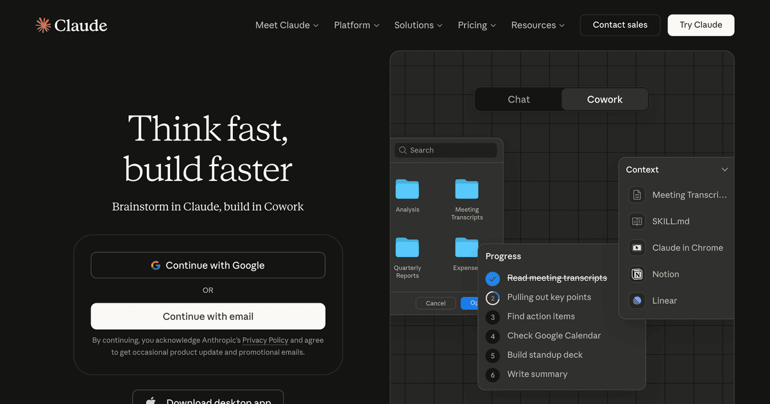Viewport: 770px width, 404px height.
Task: Click Continue with Google
Action: [x=208, y=265]
